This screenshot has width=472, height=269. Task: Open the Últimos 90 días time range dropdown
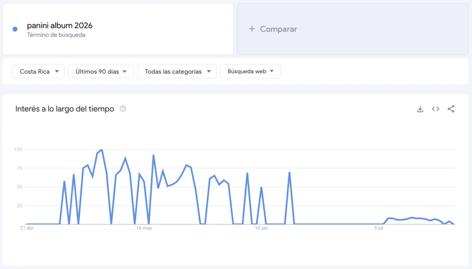[x=101, y=71]
